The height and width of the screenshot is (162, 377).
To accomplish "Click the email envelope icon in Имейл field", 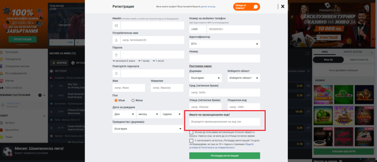I will 116,26.
